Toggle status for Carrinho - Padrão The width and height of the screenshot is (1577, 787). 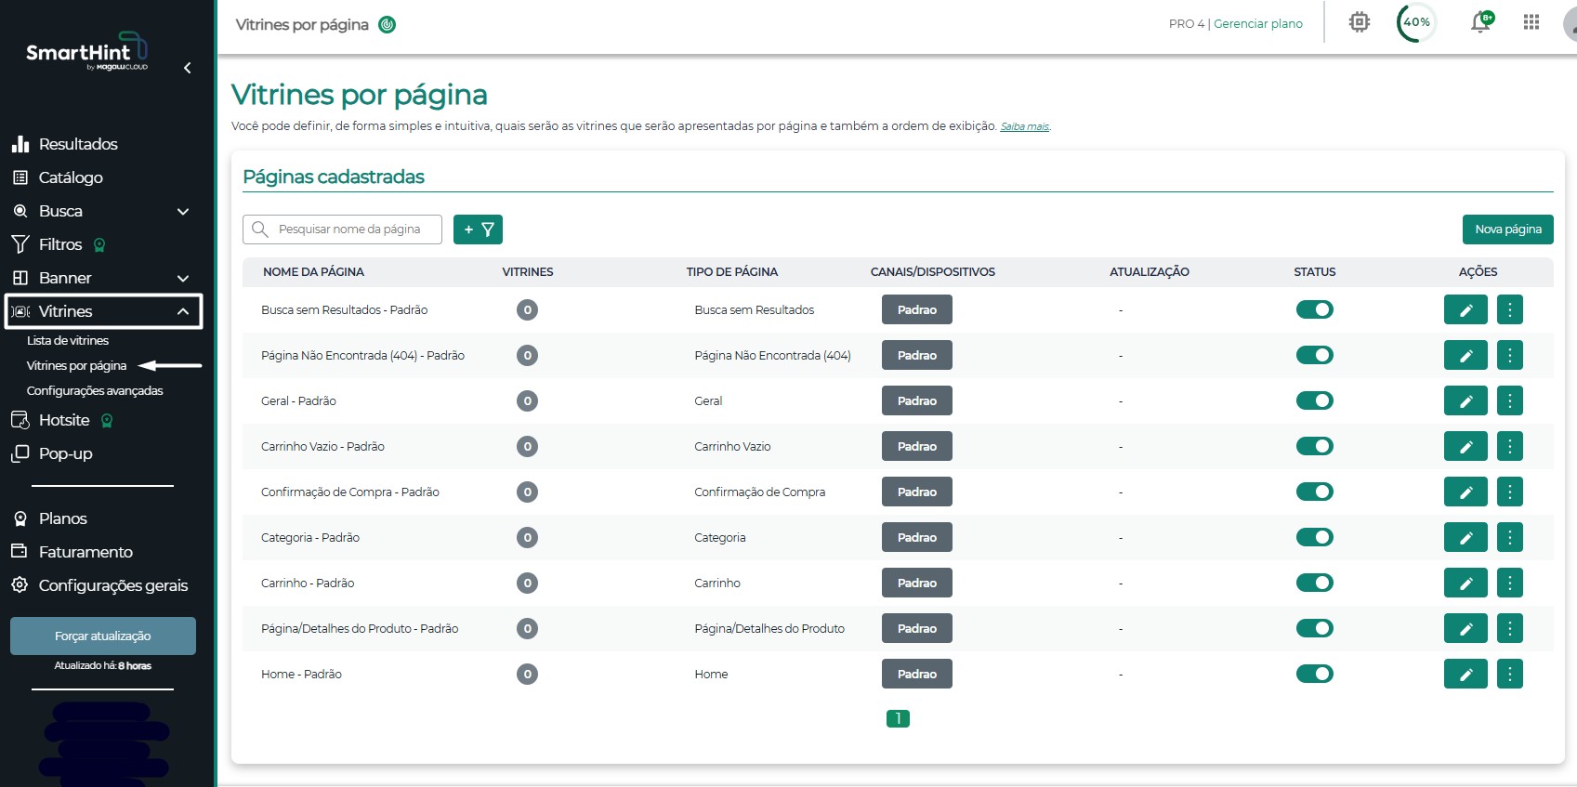1314,583
